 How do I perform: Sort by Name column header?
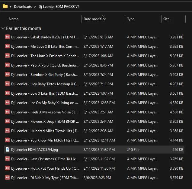coord(14,19)
